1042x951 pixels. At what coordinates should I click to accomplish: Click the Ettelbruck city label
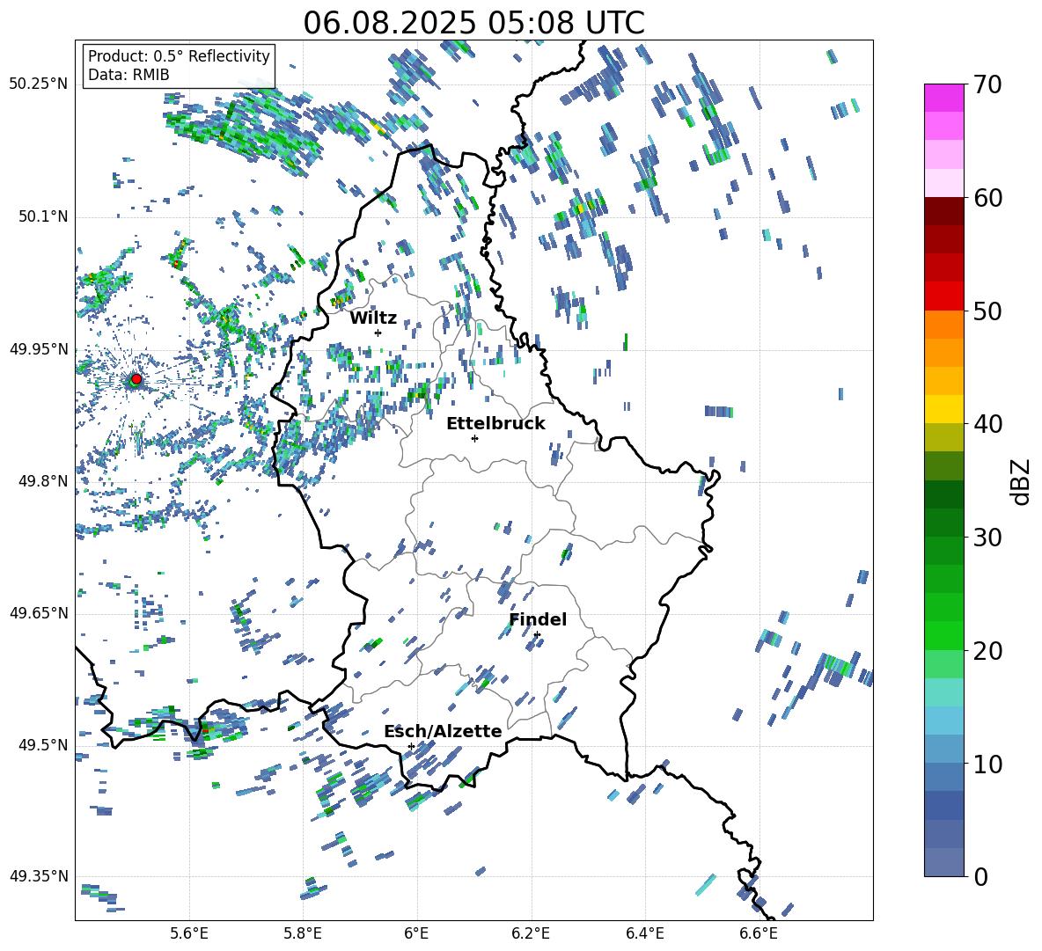[495, 424]
